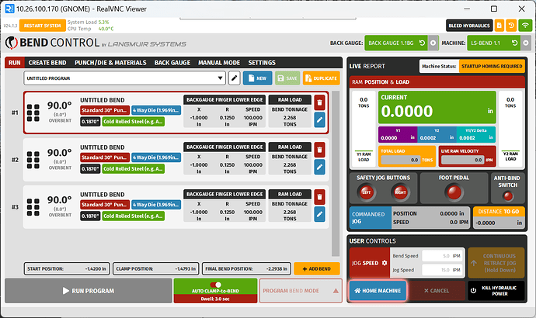The height and width of the screenshot is (318, 536).
Task: Click the Y1/Y2 Delta readout
Action: tap(476, 134)
